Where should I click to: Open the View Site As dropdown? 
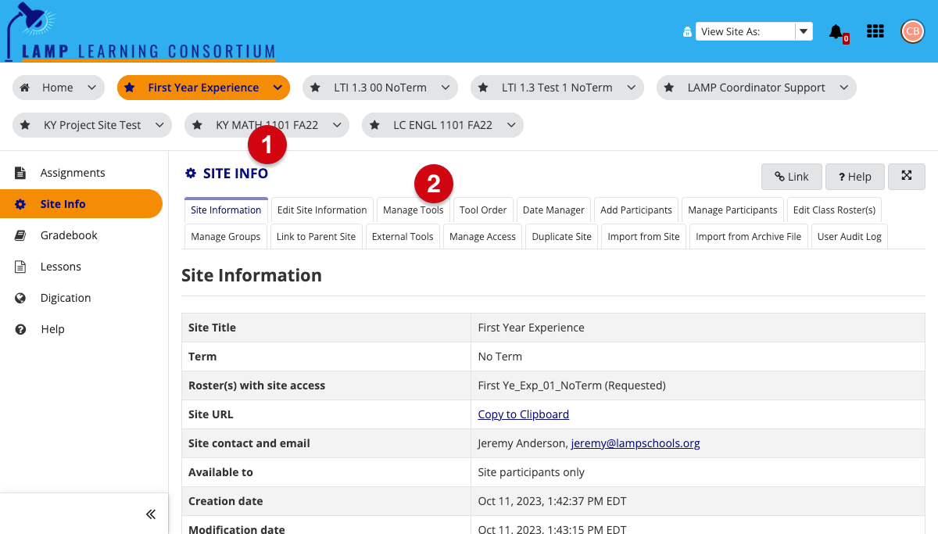click(754, 31)
